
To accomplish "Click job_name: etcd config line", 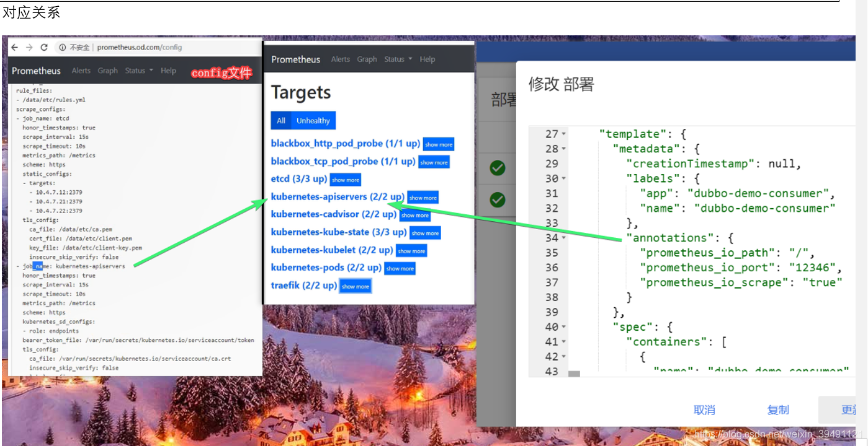I will tap(43, 118).
